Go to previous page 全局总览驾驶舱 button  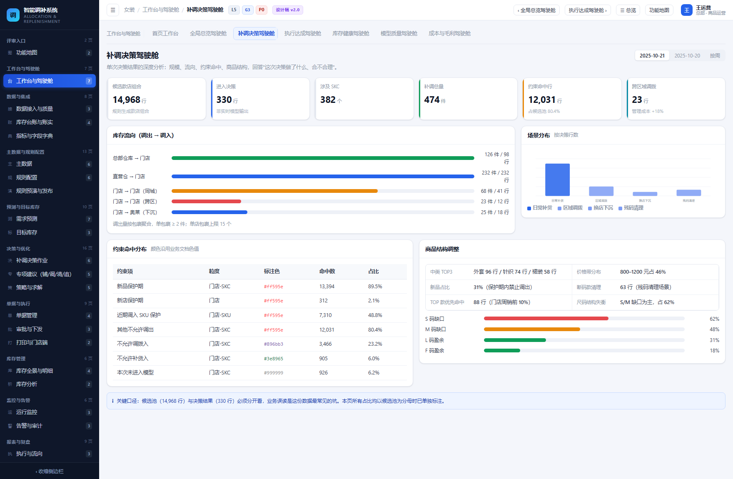[x=536, y=10]
